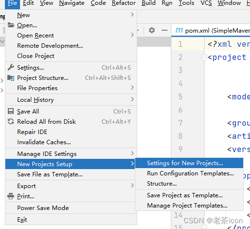Click the wrench icon beside Settings...
Image resolution: width=250 pixels, height=229 pixels.
(11, 67)
